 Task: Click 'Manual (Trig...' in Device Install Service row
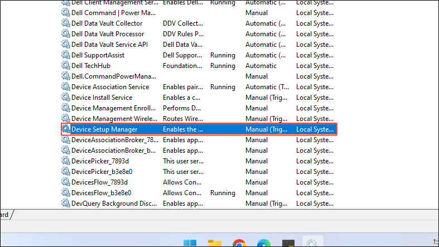[266, 98]
